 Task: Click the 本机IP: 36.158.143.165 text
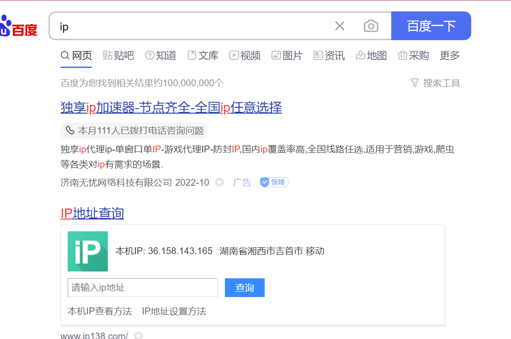[x=164, y=251]
